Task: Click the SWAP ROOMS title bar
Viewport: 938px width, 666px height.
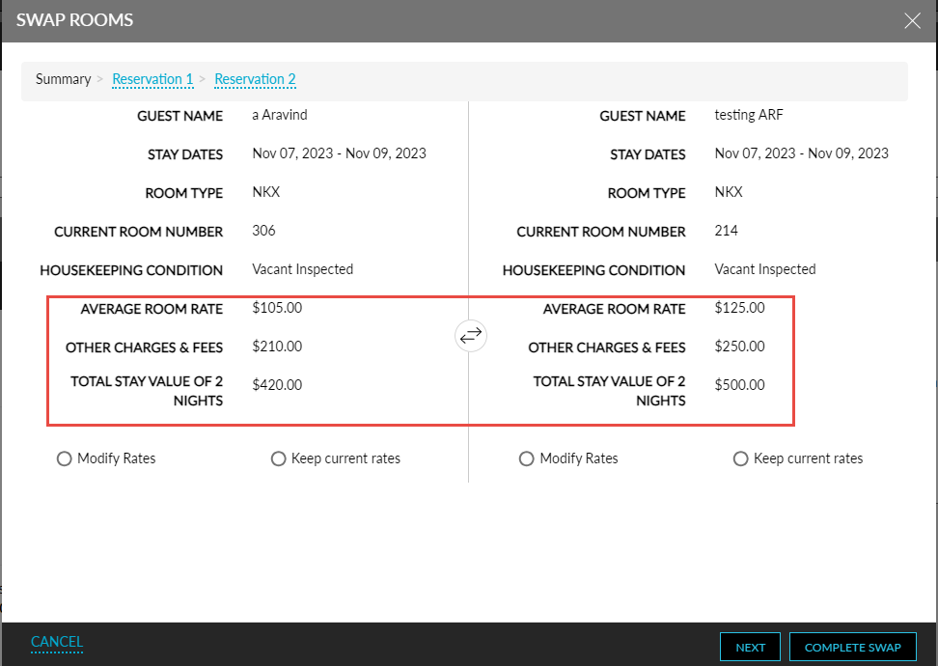Action: [x=74, y=19]
